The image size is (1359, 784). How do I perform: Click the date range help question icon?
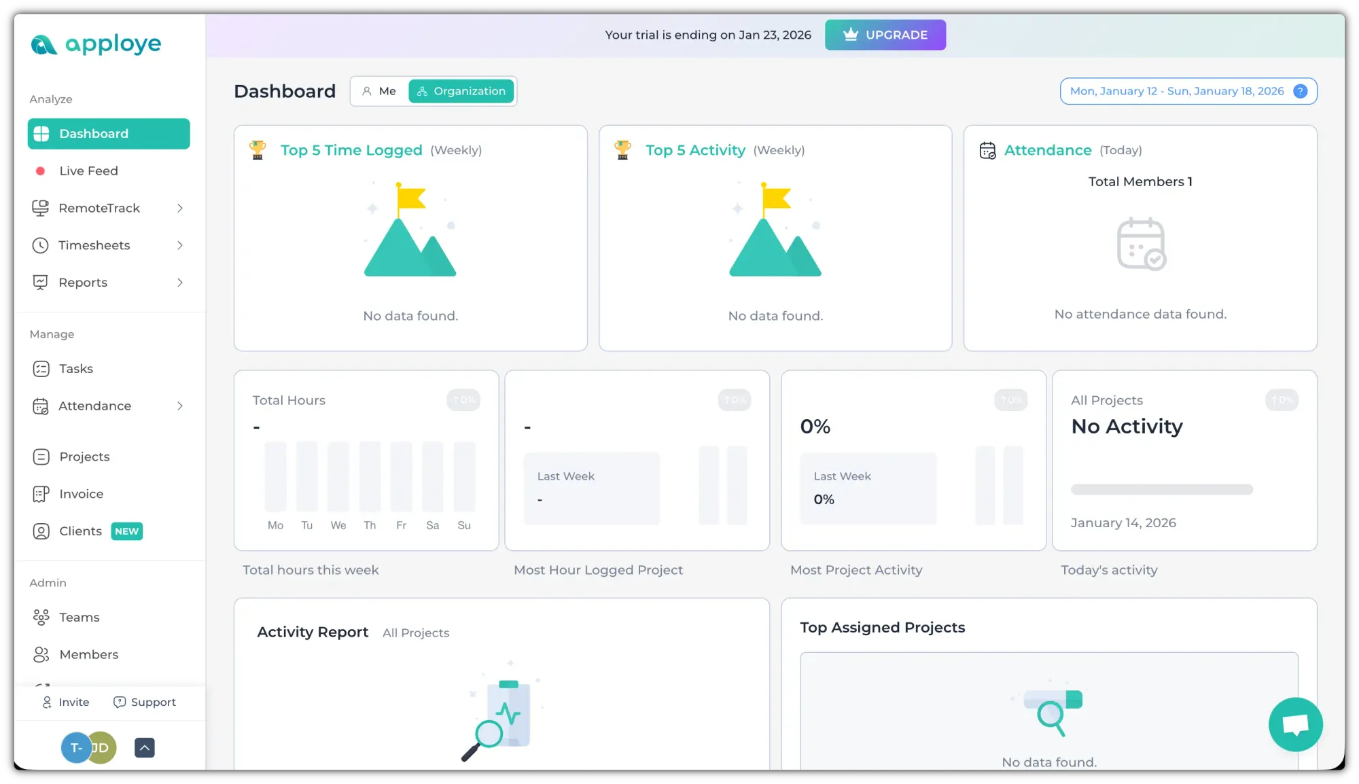pyautogui.click(x=1300, y=91)
